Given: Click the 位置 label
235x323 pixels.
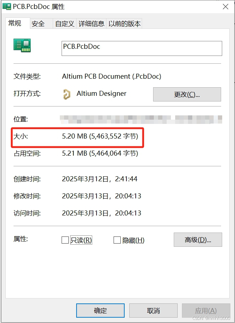Looking at the screenshot, I should click(x=21, y=119).
